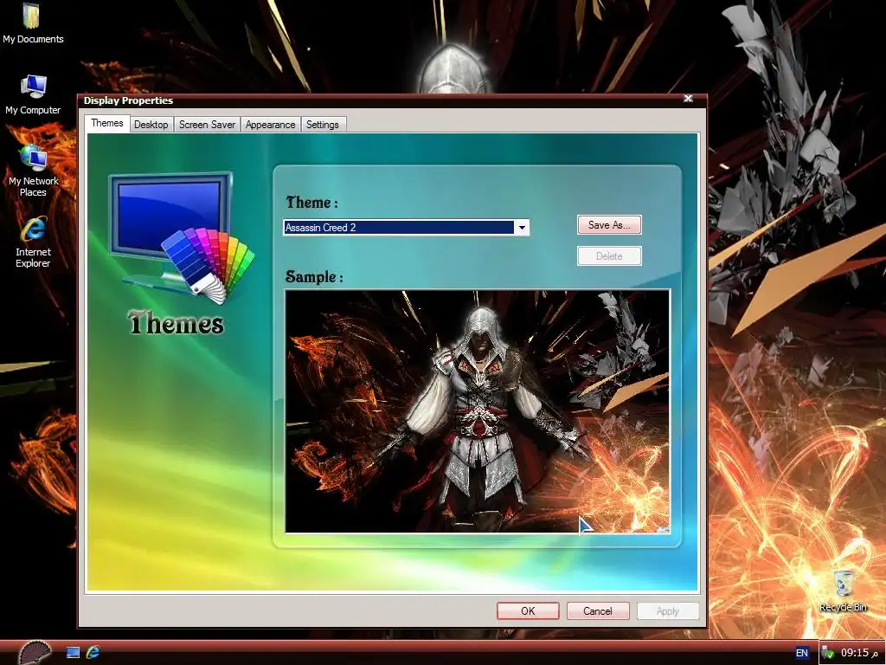Confirm with the OK button

pos(528,610)
